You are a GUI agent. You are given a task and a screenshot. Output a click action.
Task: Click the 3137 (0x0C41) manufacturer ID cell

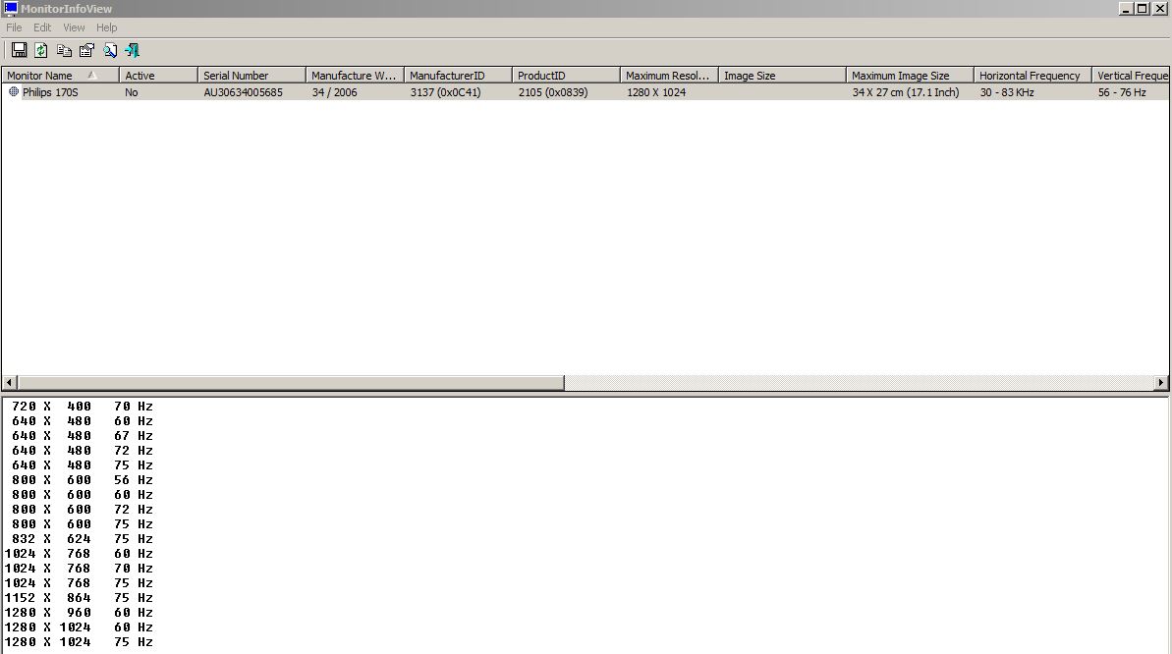pyautogui.click(x=445, y=92)
